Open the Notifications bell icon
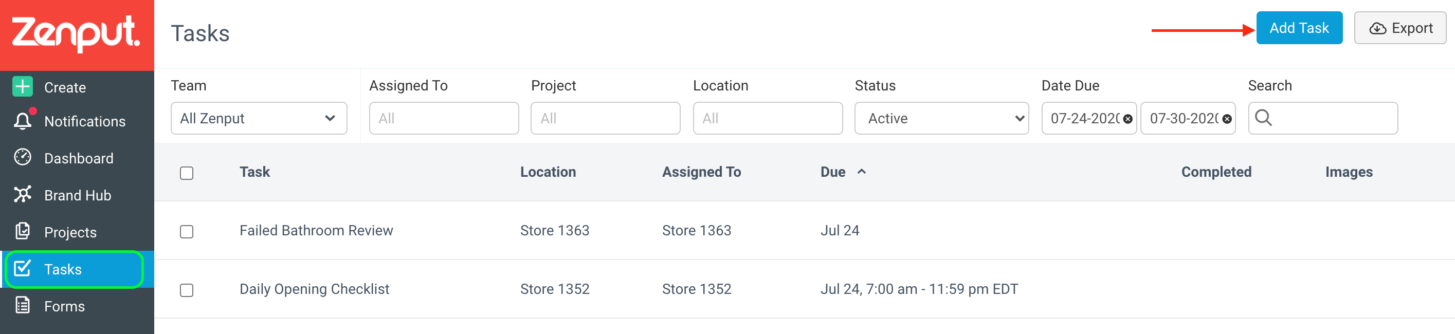1455x334 pixels. 23,121
